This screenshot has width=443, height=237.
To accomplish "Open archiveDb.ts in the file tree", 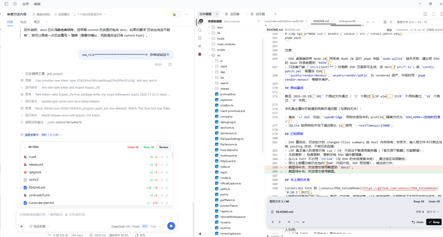I will click(228, 94).
